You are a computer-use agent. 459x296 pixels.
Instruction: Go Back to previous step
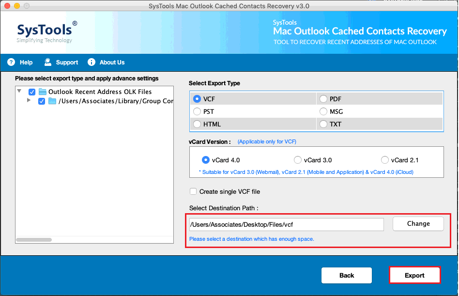coord(347,275)
